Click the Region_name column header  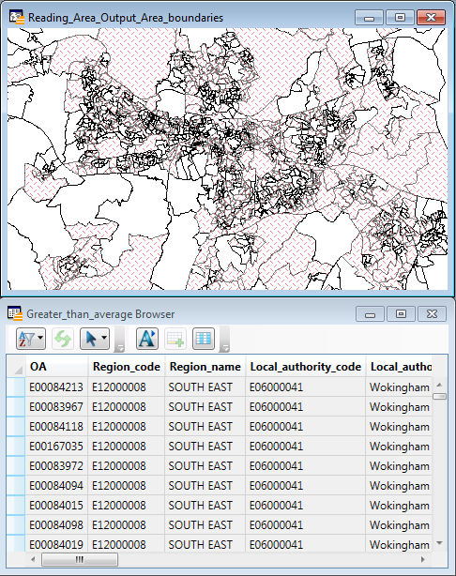click(205, 367)
